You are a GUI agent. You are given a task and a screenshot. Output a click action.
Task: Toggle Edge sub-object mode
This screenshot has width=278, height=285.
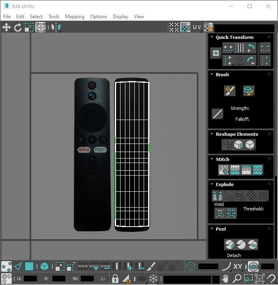[x=18, y=267]
